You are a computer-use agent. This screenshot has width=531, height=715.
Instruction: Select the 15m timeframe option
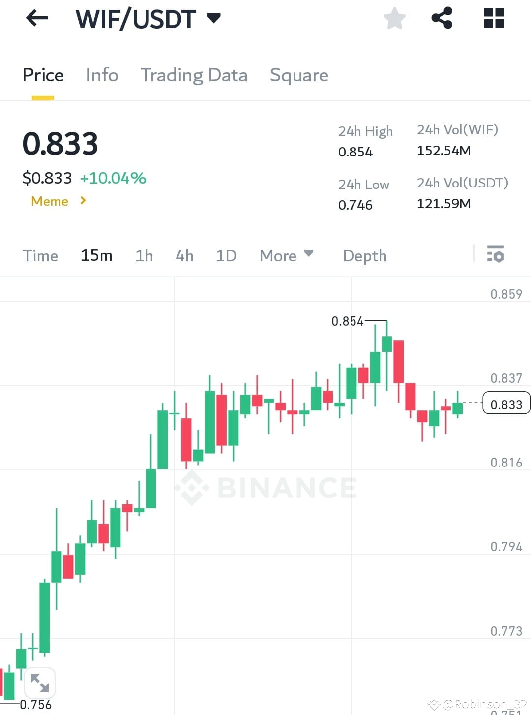[96, 255]
